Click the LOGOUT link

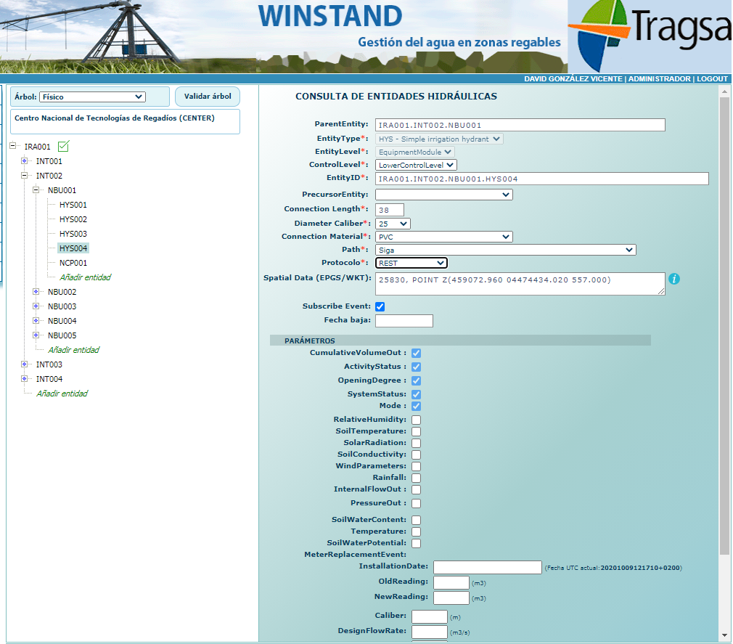click(712, 78)
